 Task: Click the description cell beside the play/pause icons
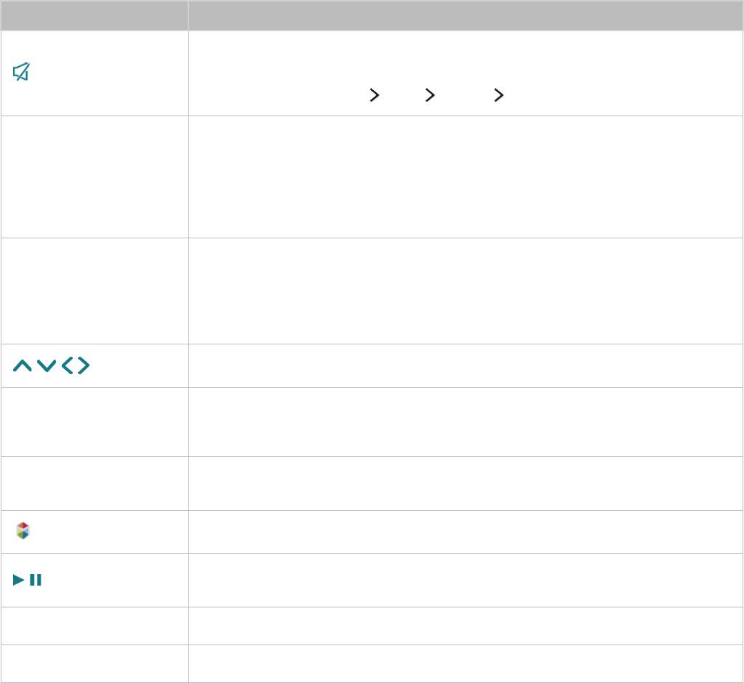(465, 580)
